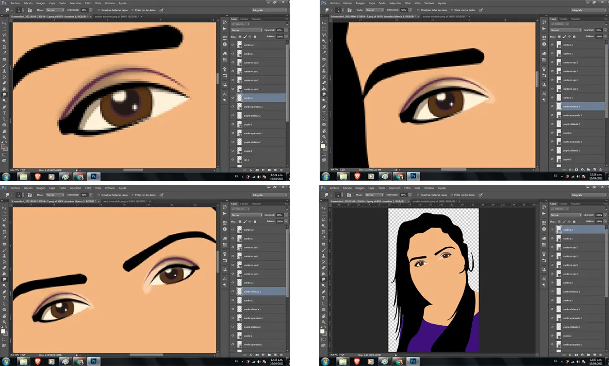Click tablet pressure icon in 827% window options bar
This screenshot has width=609, height=366.
click(x=161, y=10)
